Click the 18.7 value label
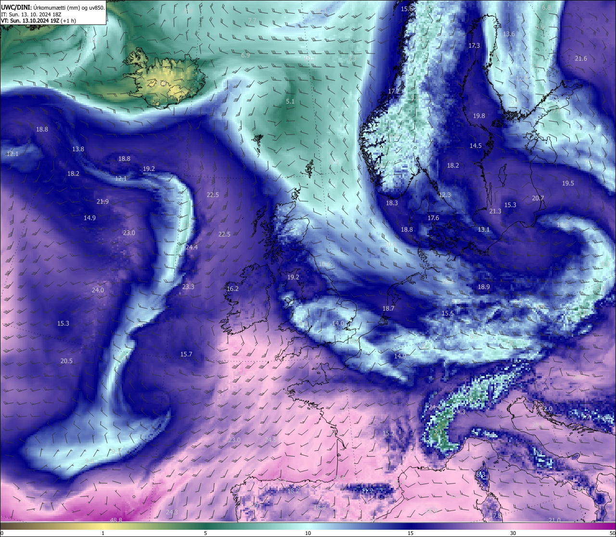 tap(388, 309)
